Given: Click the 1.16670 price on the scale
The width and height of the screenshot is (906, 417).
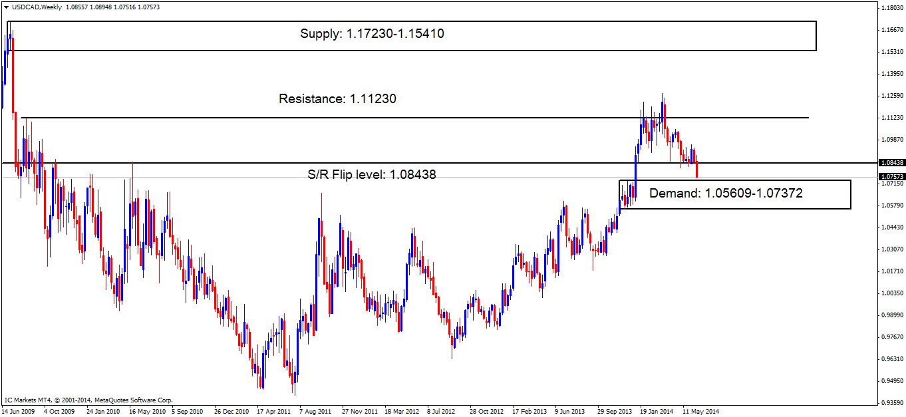Looking at the screenshot, I should 891,30.
